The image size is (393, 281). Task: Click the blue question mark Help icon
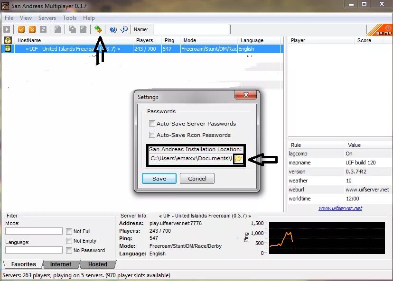[113, 29]
